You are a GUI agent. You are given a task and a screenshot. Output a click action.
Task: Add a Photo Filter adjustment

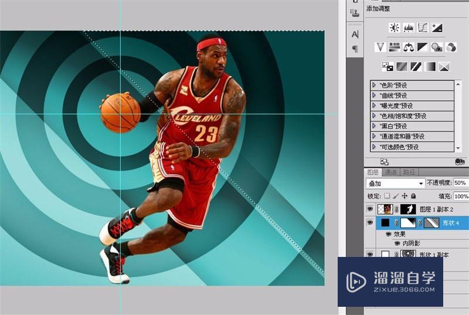pos(437,47)
